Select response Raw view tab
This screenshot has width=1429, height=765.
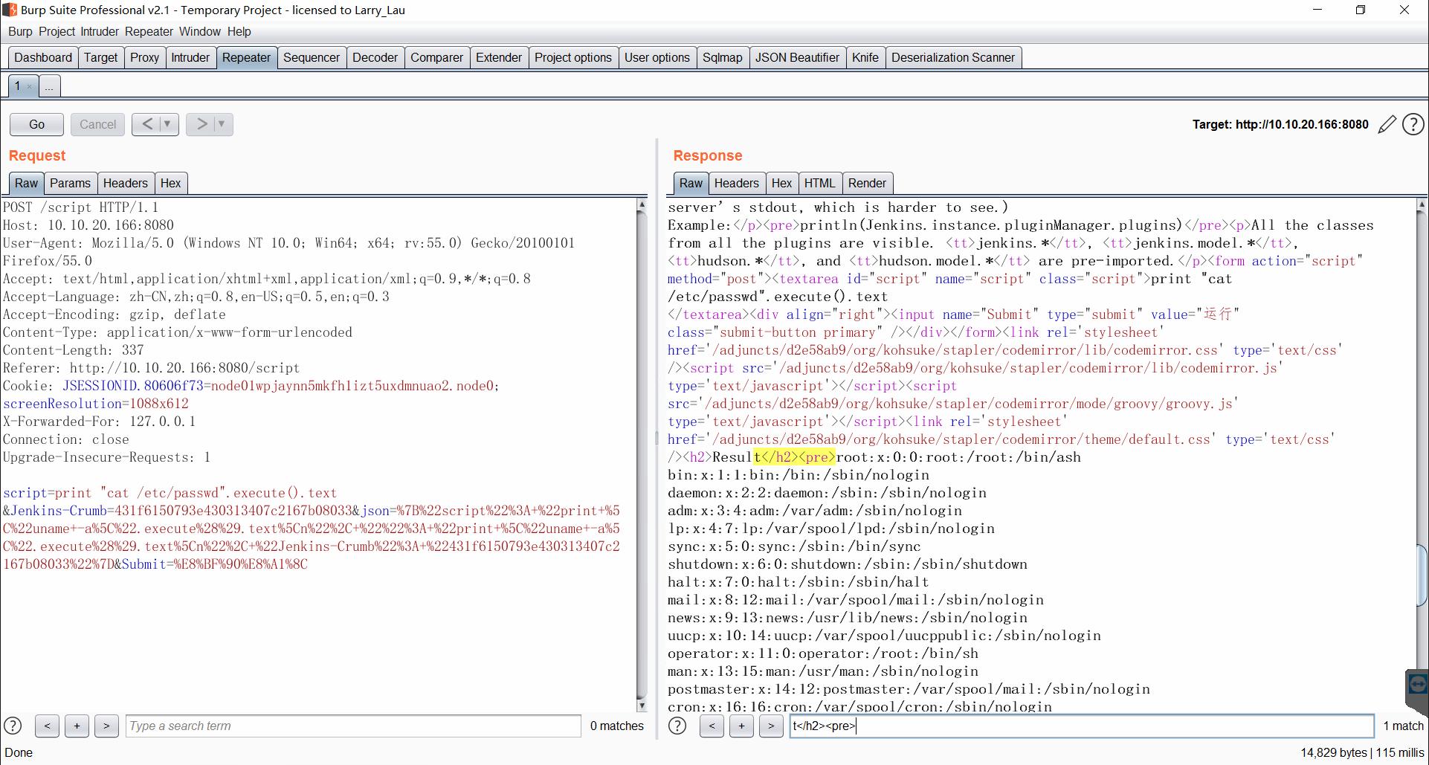pos(691,183)
